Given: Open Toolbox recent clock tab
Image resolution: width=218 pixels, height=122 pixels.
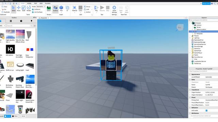Looking at the screenshot, I should pos(21,21).
